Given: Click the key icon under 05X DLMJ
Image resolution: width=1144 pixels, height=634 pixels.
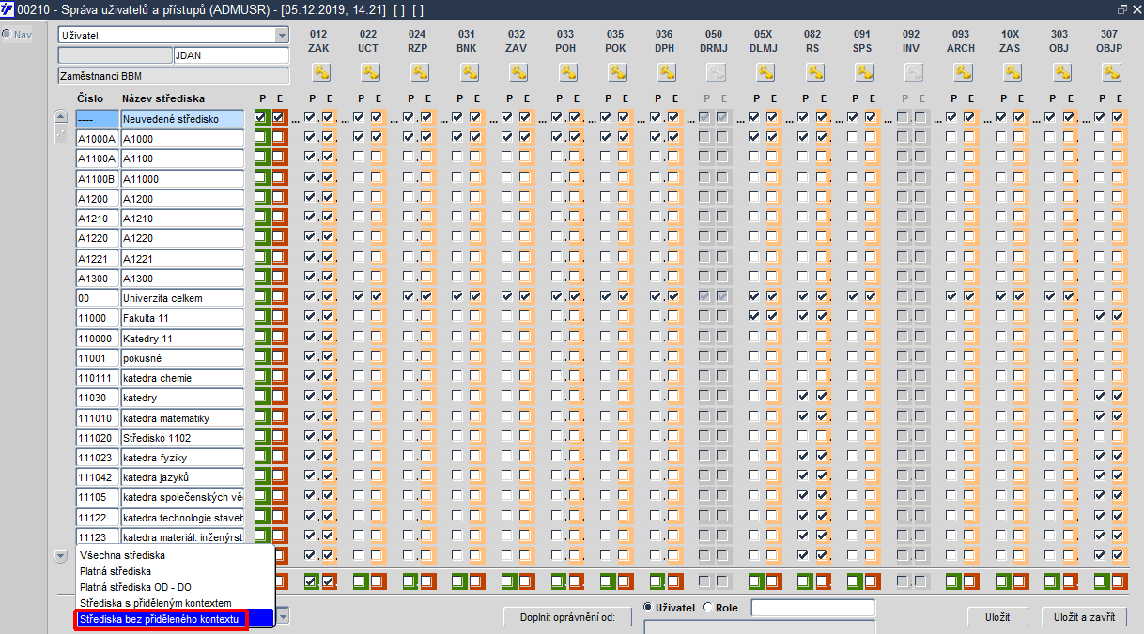Looking at the screenshot, I should (x=765, y=71).
